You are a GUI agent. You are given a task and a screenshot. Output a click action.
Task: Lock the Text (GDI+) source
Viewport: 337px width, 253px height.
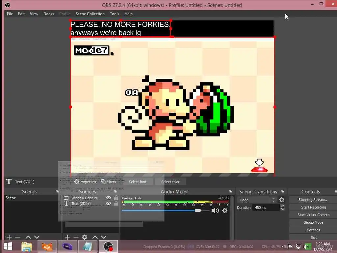116,203
